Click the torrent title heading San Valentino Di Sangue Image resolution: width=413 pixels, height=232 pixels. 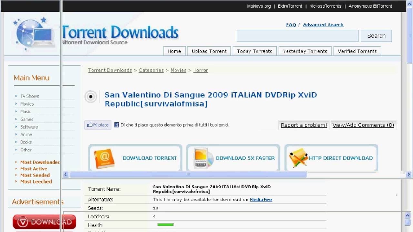tap(210, 99)
